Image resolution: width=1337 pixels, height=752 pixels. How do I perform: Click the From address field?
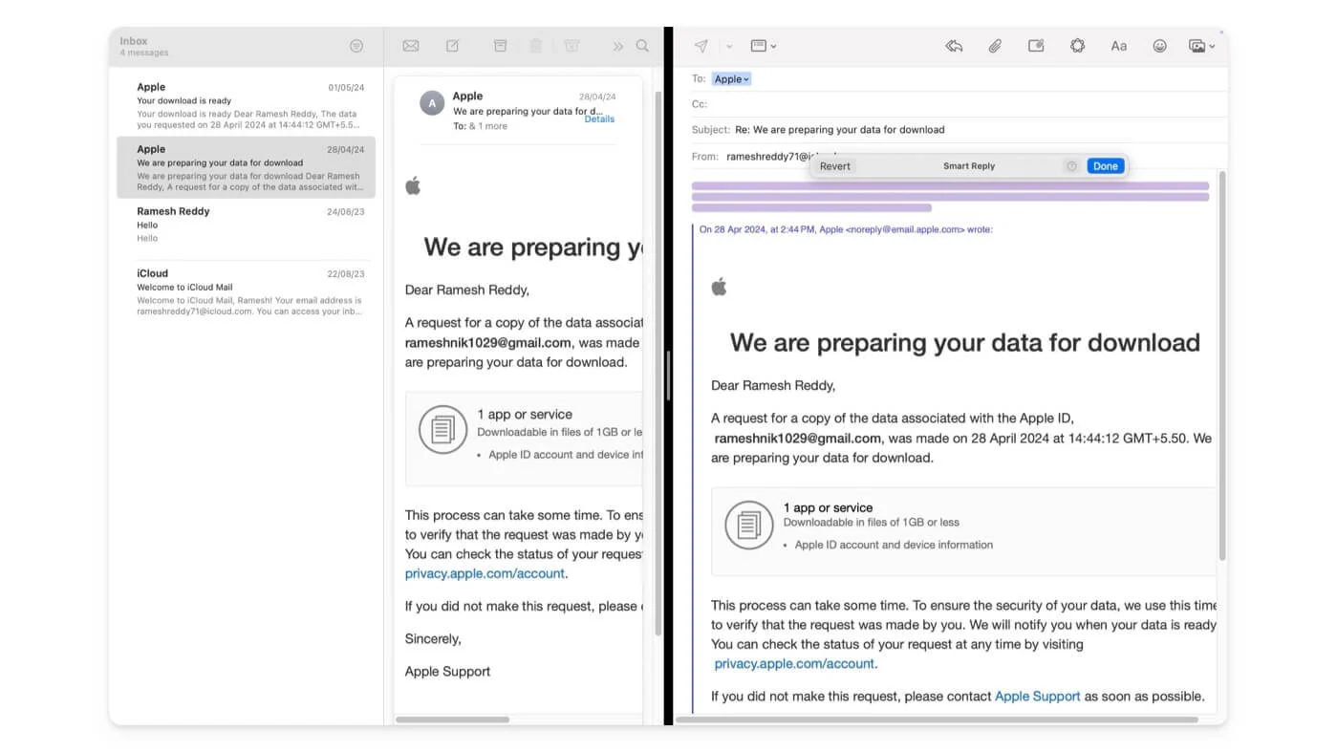click(x=767, y=156)
